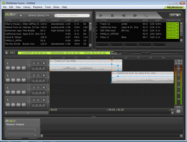Image resolution: width=187 pixels, height=142 pixels.
Task: Sort library by the ALBUM column header
Action: point(58,20)
